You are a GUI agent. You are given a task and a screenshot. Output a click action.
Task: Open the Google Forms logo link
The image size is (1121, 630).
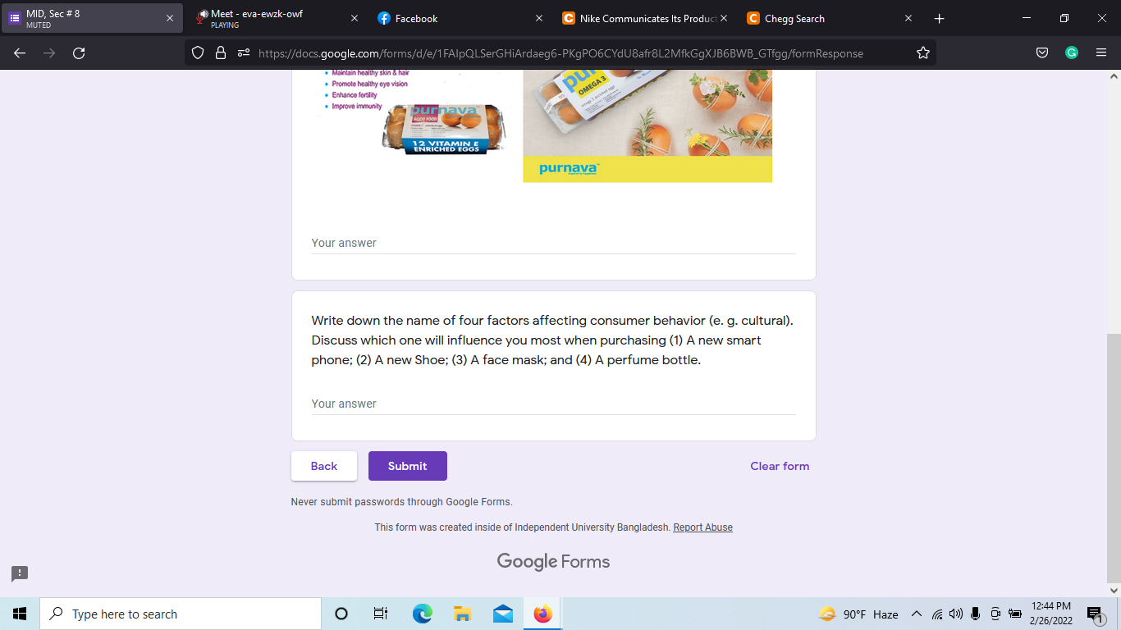click(554, 562)
